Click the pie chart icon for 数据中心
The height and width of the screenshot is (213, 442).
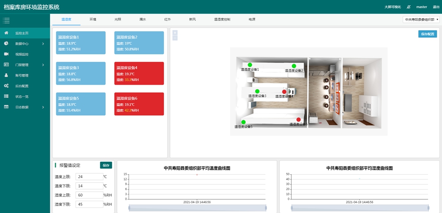(6, 44)
